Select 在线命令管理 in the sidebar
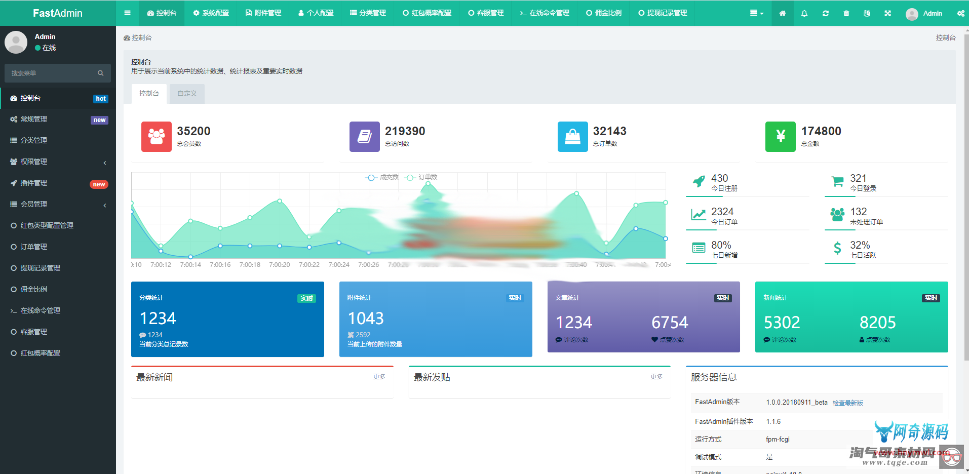Screen dimensions: 969x474 [x=58, y=311]
